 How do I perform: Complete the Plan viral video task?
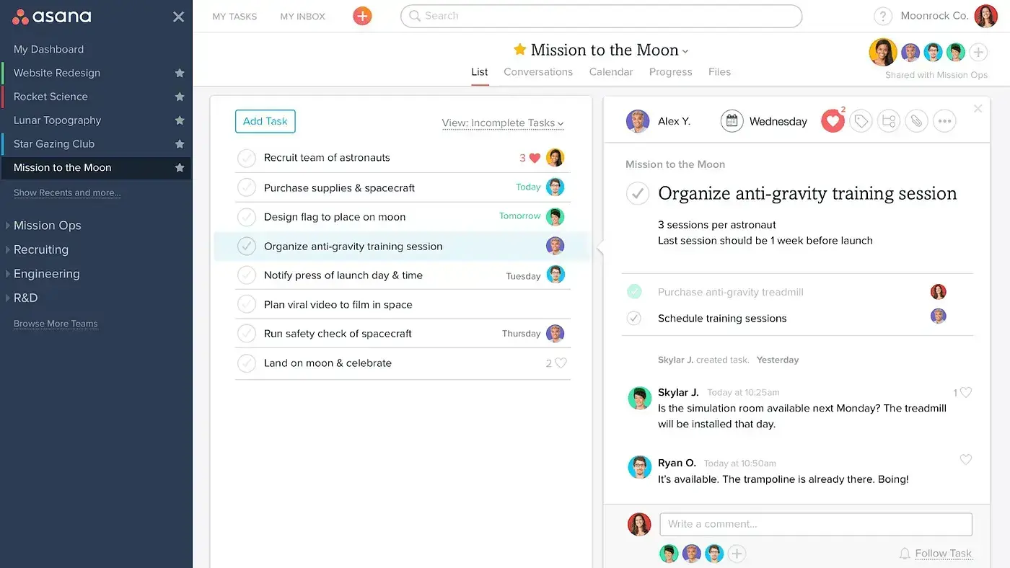[247, 304]
